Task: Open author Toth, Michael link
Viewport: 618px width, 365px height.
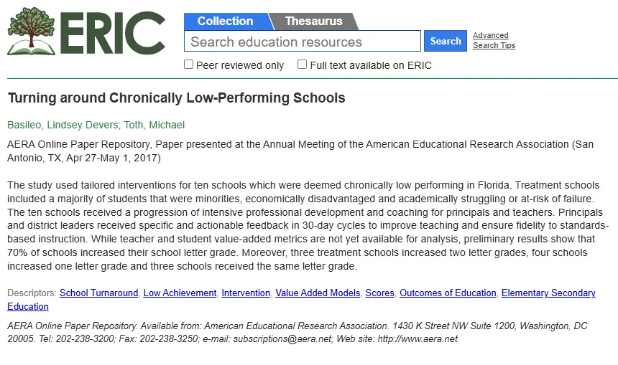Action: click(x=154, y=125)
